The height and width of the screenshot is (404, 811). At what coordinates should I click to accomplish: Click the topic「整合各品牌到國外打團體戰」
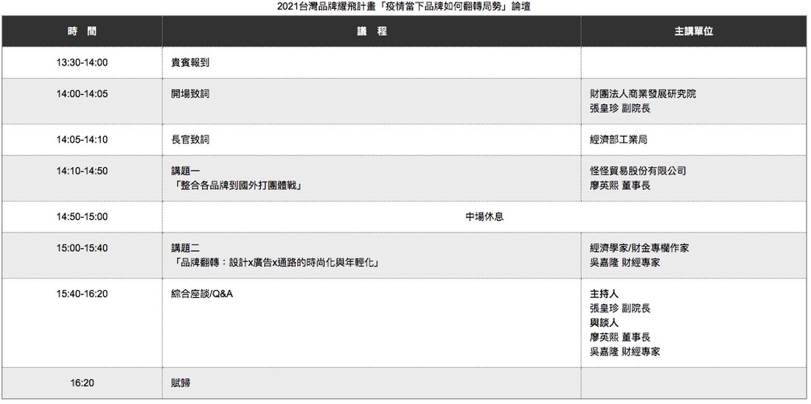pos(240,185)
